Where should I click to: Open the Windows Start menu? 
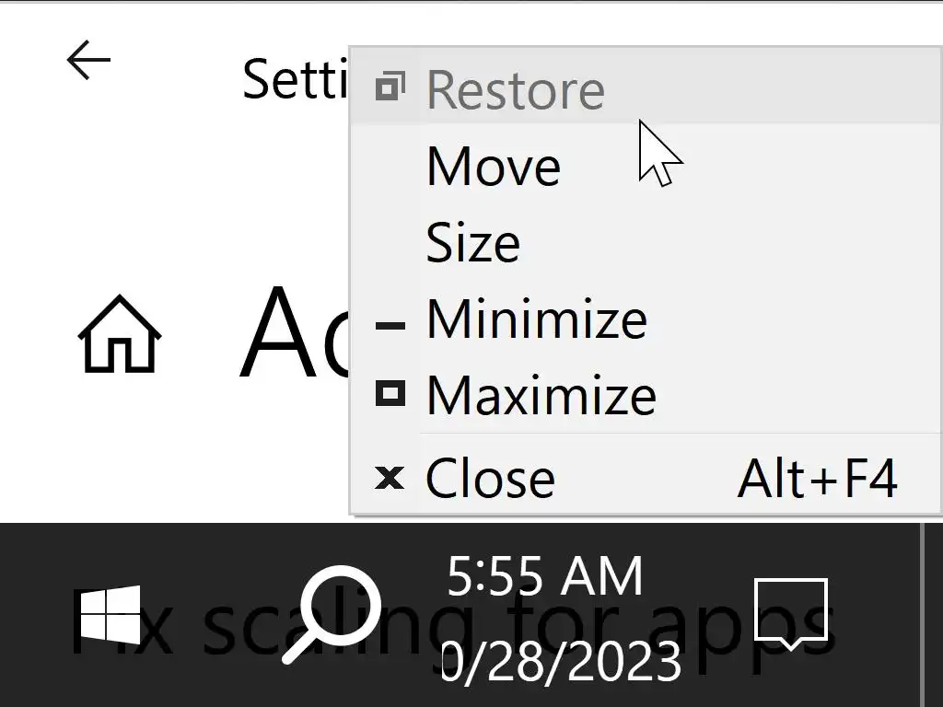pos(110,614)
